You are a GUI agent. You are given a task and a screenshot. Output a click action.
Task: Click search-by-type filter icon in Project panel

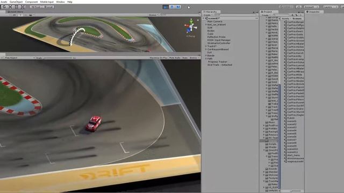(292, 15)
